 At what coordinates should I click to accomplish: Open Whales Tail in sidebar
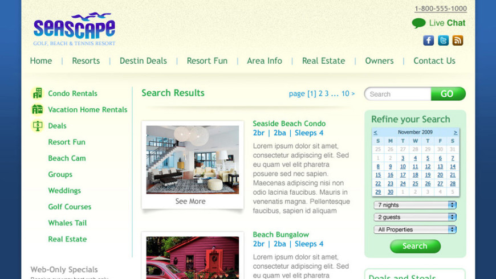pyautogui.click(x=67, y=223)
